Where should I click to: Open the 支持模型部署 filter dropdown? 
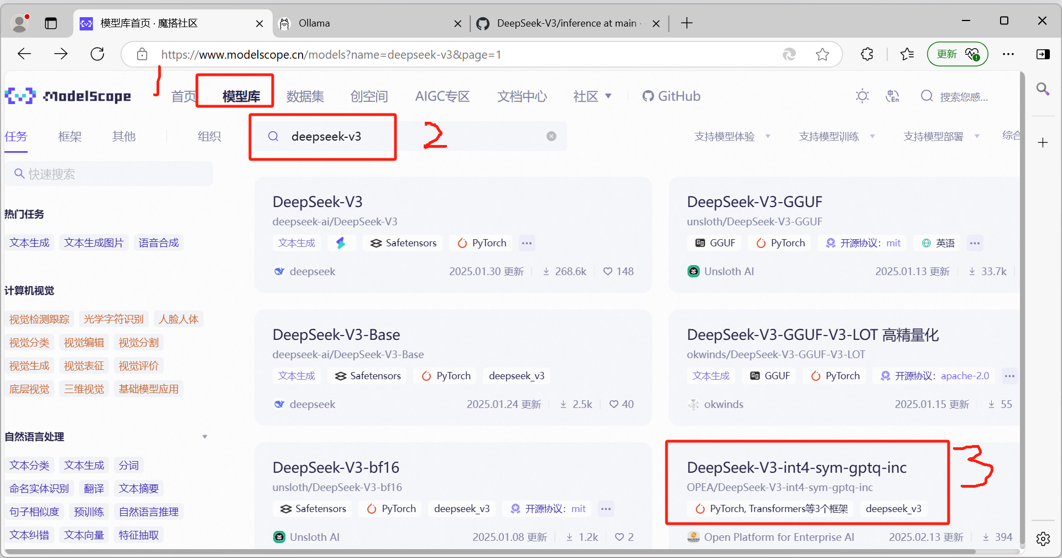coord(941,136)
